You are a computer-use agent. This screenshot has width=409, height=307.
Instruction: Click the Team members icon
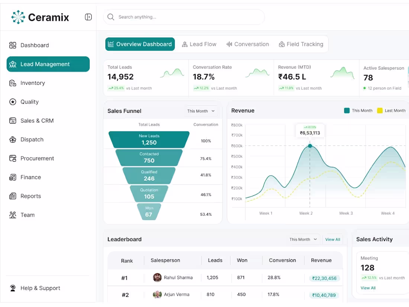click(x=13, y=215)
